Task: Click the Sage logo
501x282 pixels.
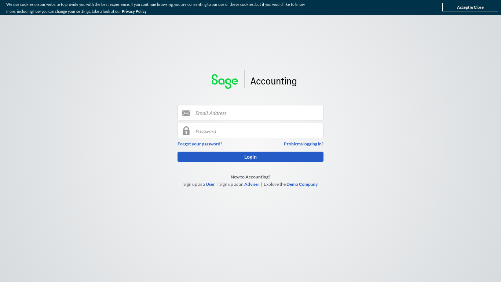Action: [224, 81]
